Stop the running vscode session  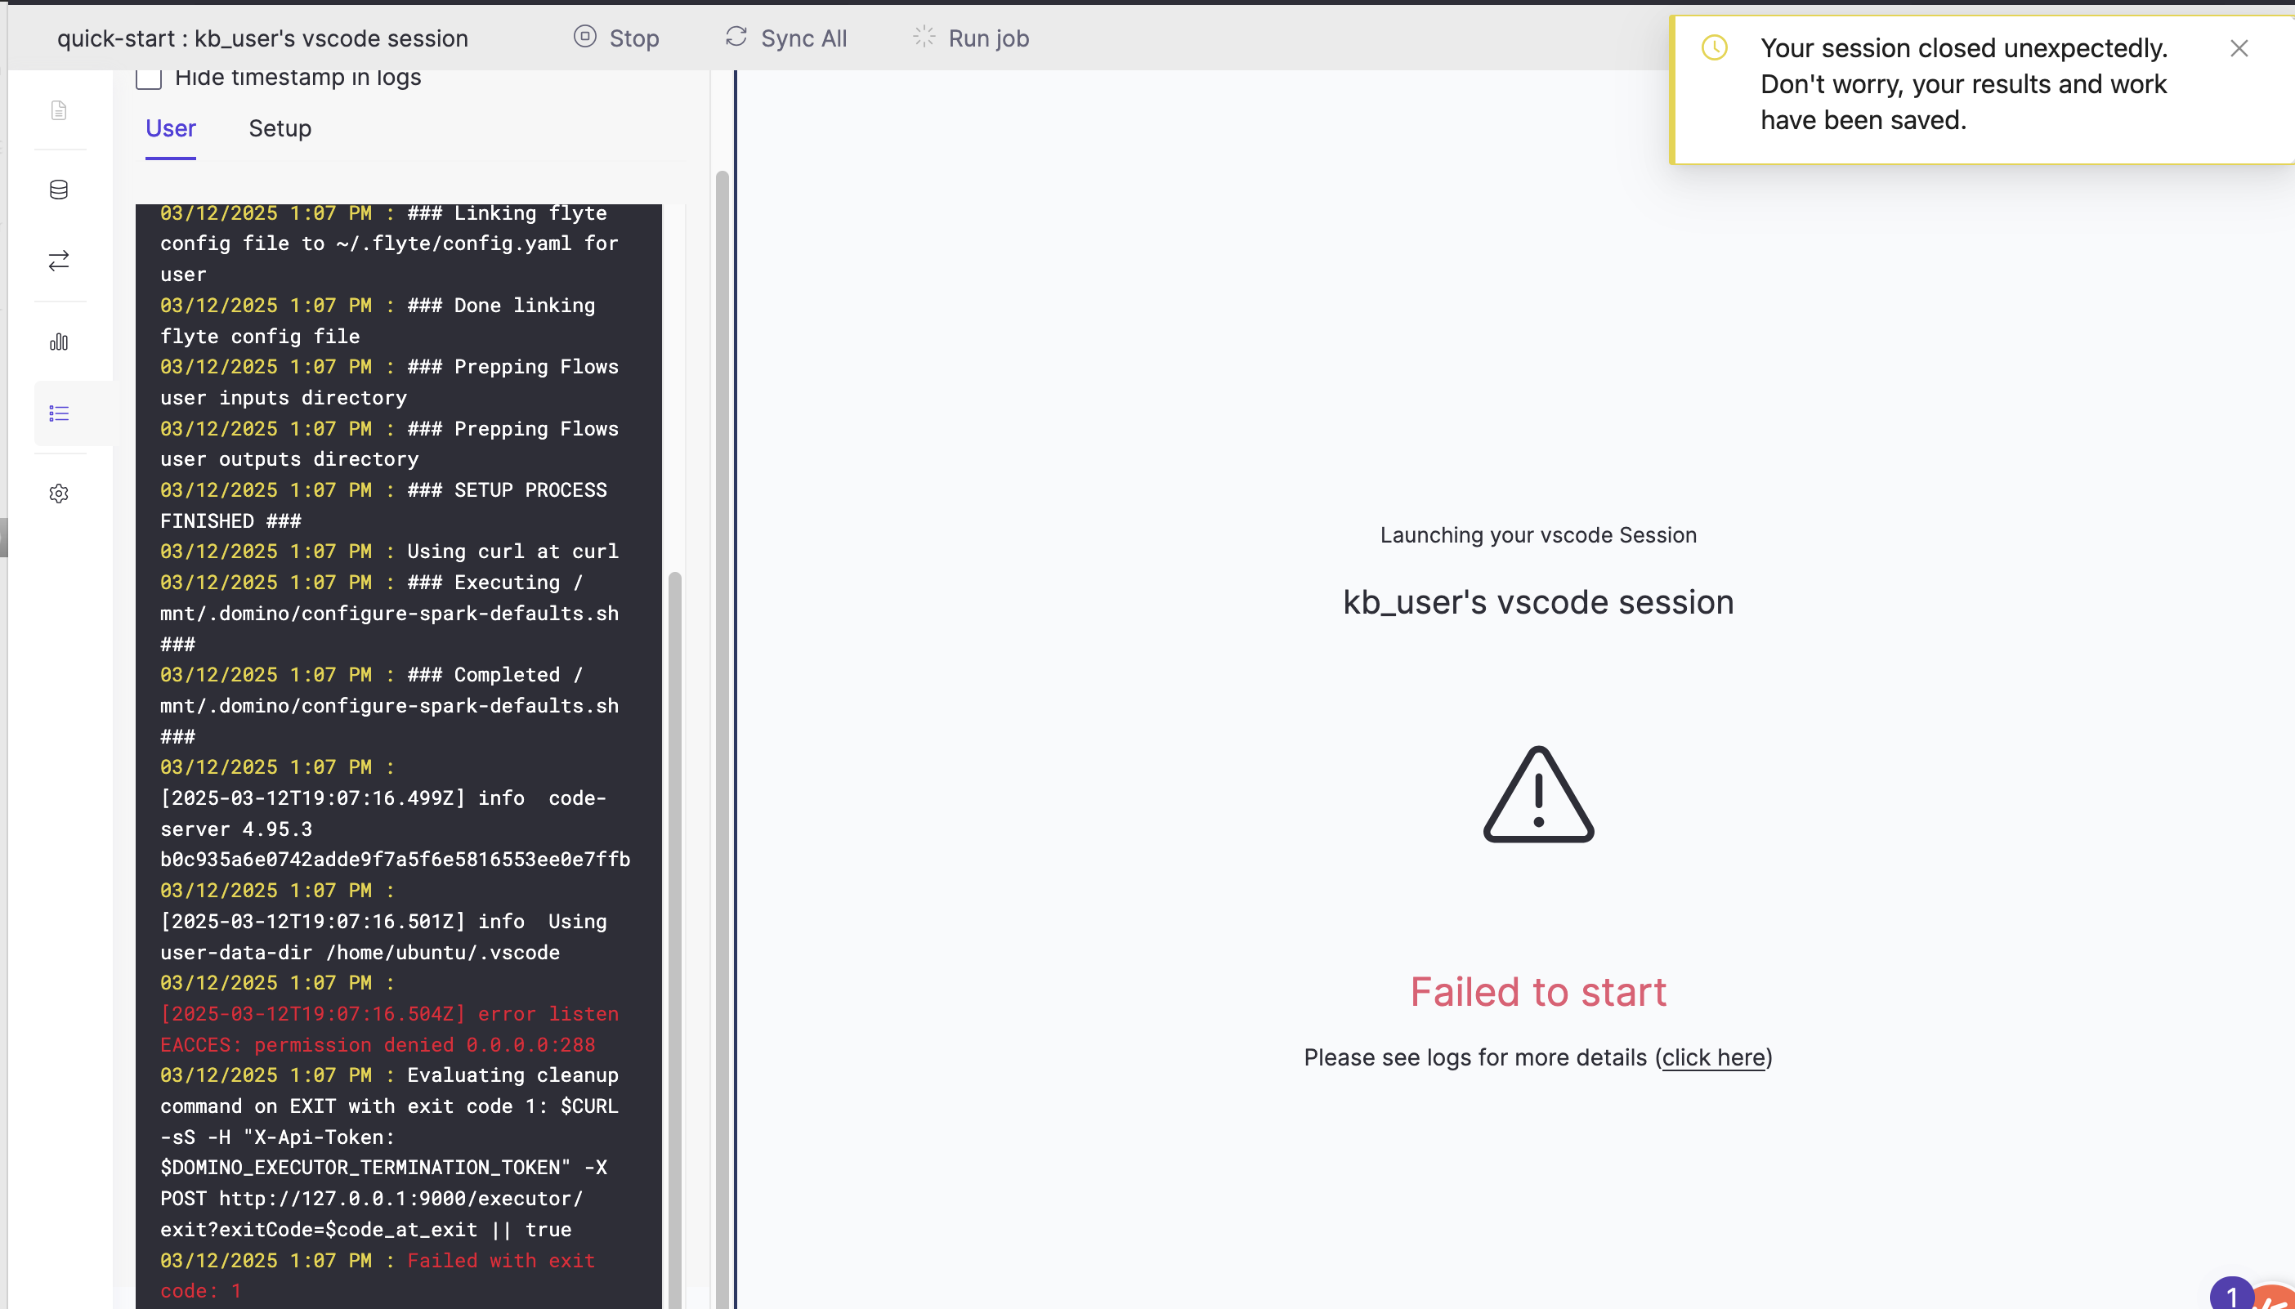pyautogui.click(x=617, y=38)
